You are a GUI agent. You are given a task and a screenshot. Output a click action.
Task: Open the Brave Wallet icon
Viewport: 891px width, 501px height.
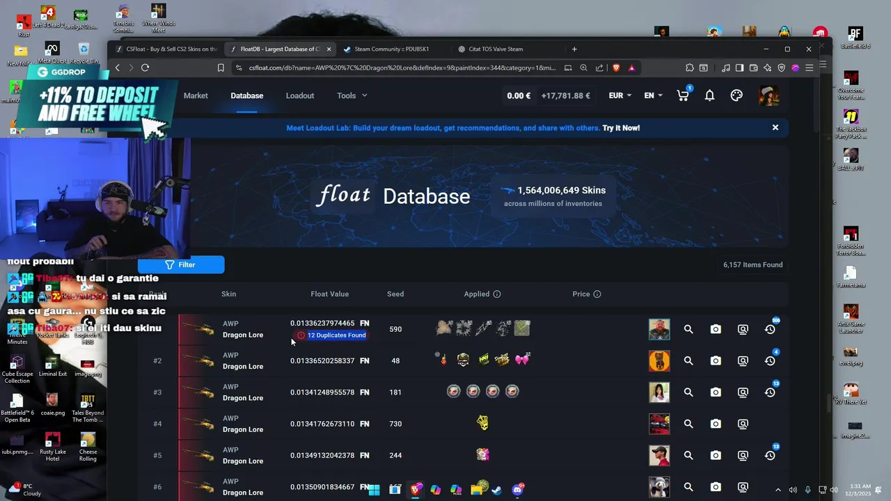click(x=753, y=67)
